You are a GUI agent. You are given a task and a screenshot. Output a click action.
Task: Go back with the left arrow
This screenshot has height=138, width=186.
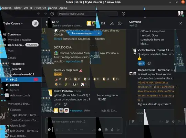[39, 14]
